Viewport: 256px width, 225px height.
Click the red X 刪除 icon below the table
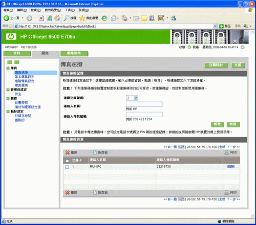(x=68, y=193)
